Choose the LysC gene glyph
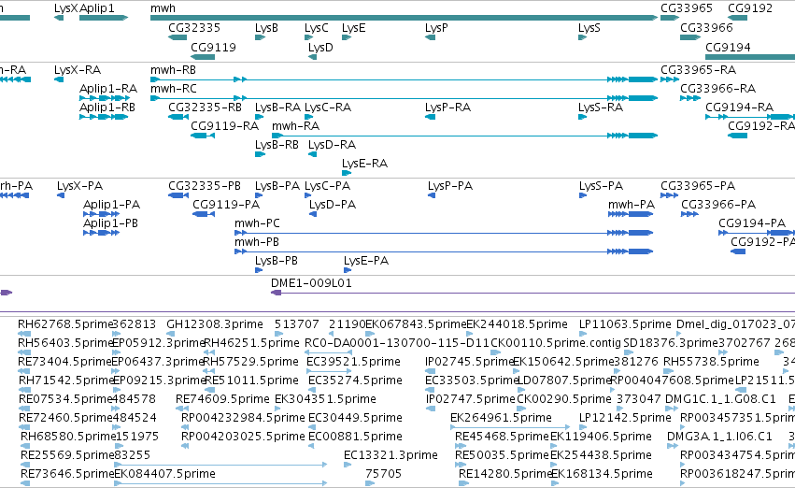This screenshot has width=795, height=488. click(x=309, y=37)
